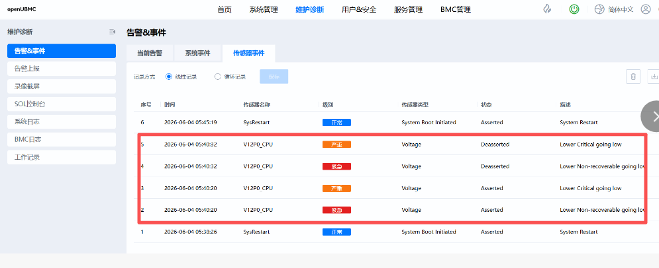The width and height of the screenshot is (659, 268).
Task: Click Voltage type in row 4
Action: coord(411,166)
